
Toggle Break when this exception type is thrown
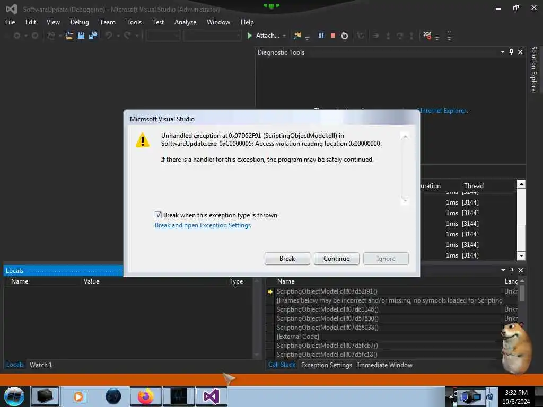click(158, 215)
